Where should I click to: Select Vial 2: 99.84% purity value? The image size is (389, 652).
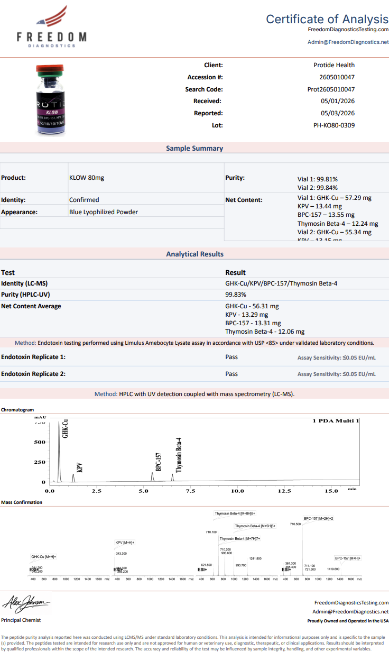(x=318, y=188)
